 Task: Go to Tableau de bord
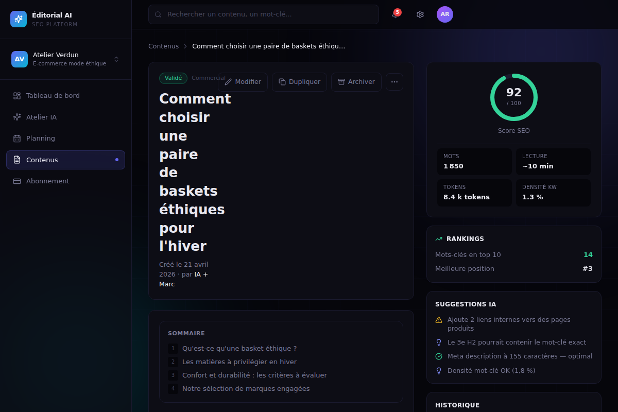pyautogui.click(x=65, y=96)
